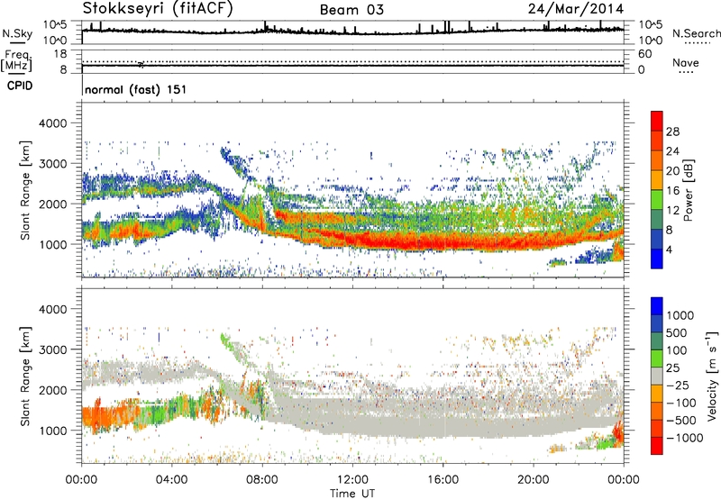Select the light green Power colorbar segment near 12
The image size is (721, 499).
point(657,199)
